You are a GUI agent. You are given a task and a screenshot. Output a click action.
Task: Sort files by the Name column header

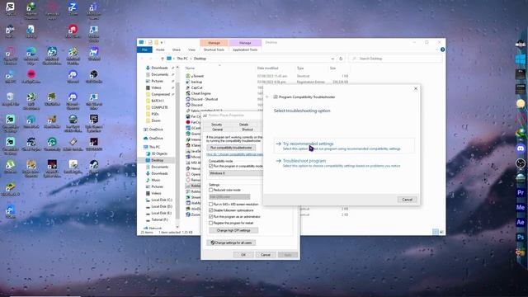[x=191, y=68]
